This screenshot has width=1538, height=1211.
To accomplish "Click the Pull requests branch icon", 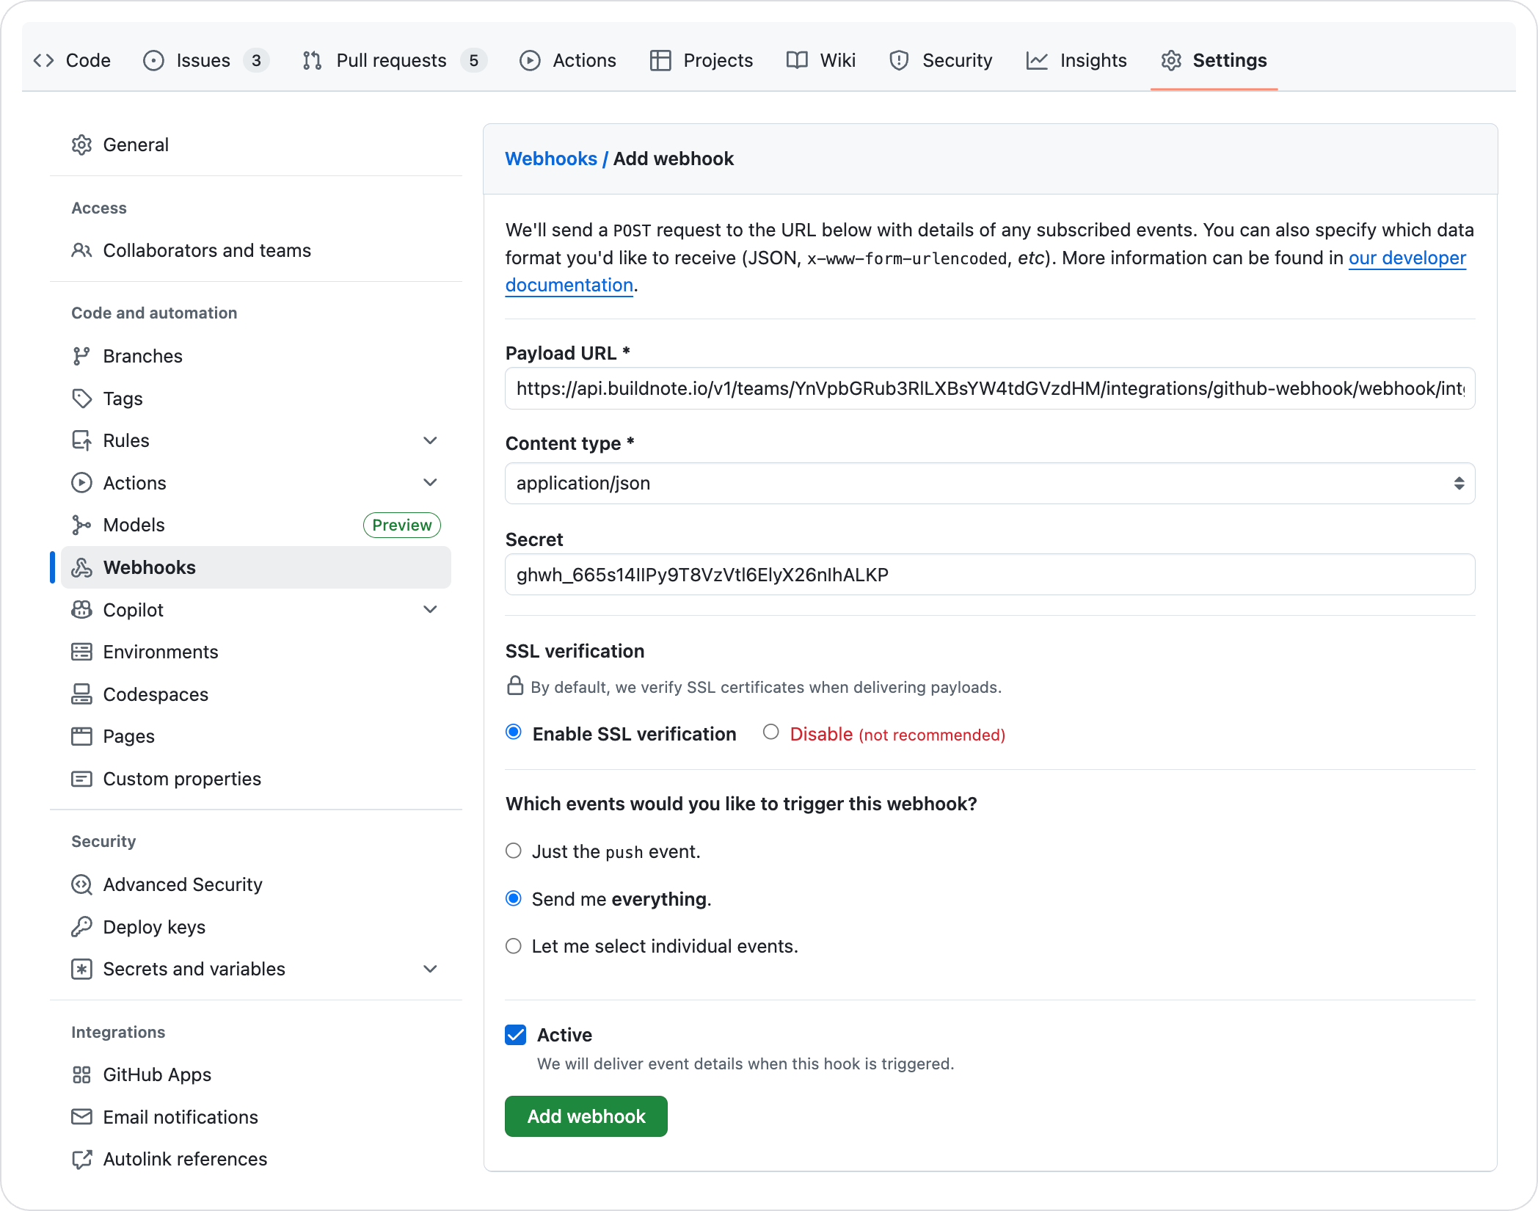I will click(313, 60).
